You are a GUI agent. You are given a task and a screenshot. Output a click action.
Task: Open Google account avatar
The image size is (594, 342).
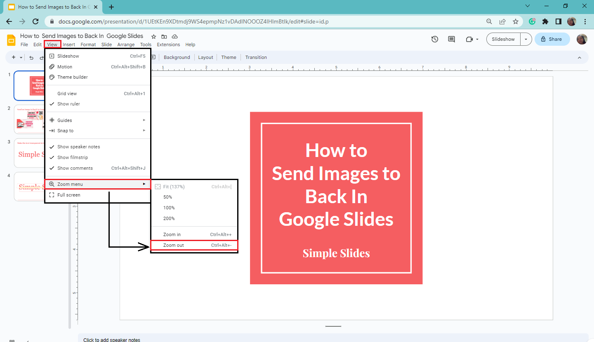click(x=582, y=39)
